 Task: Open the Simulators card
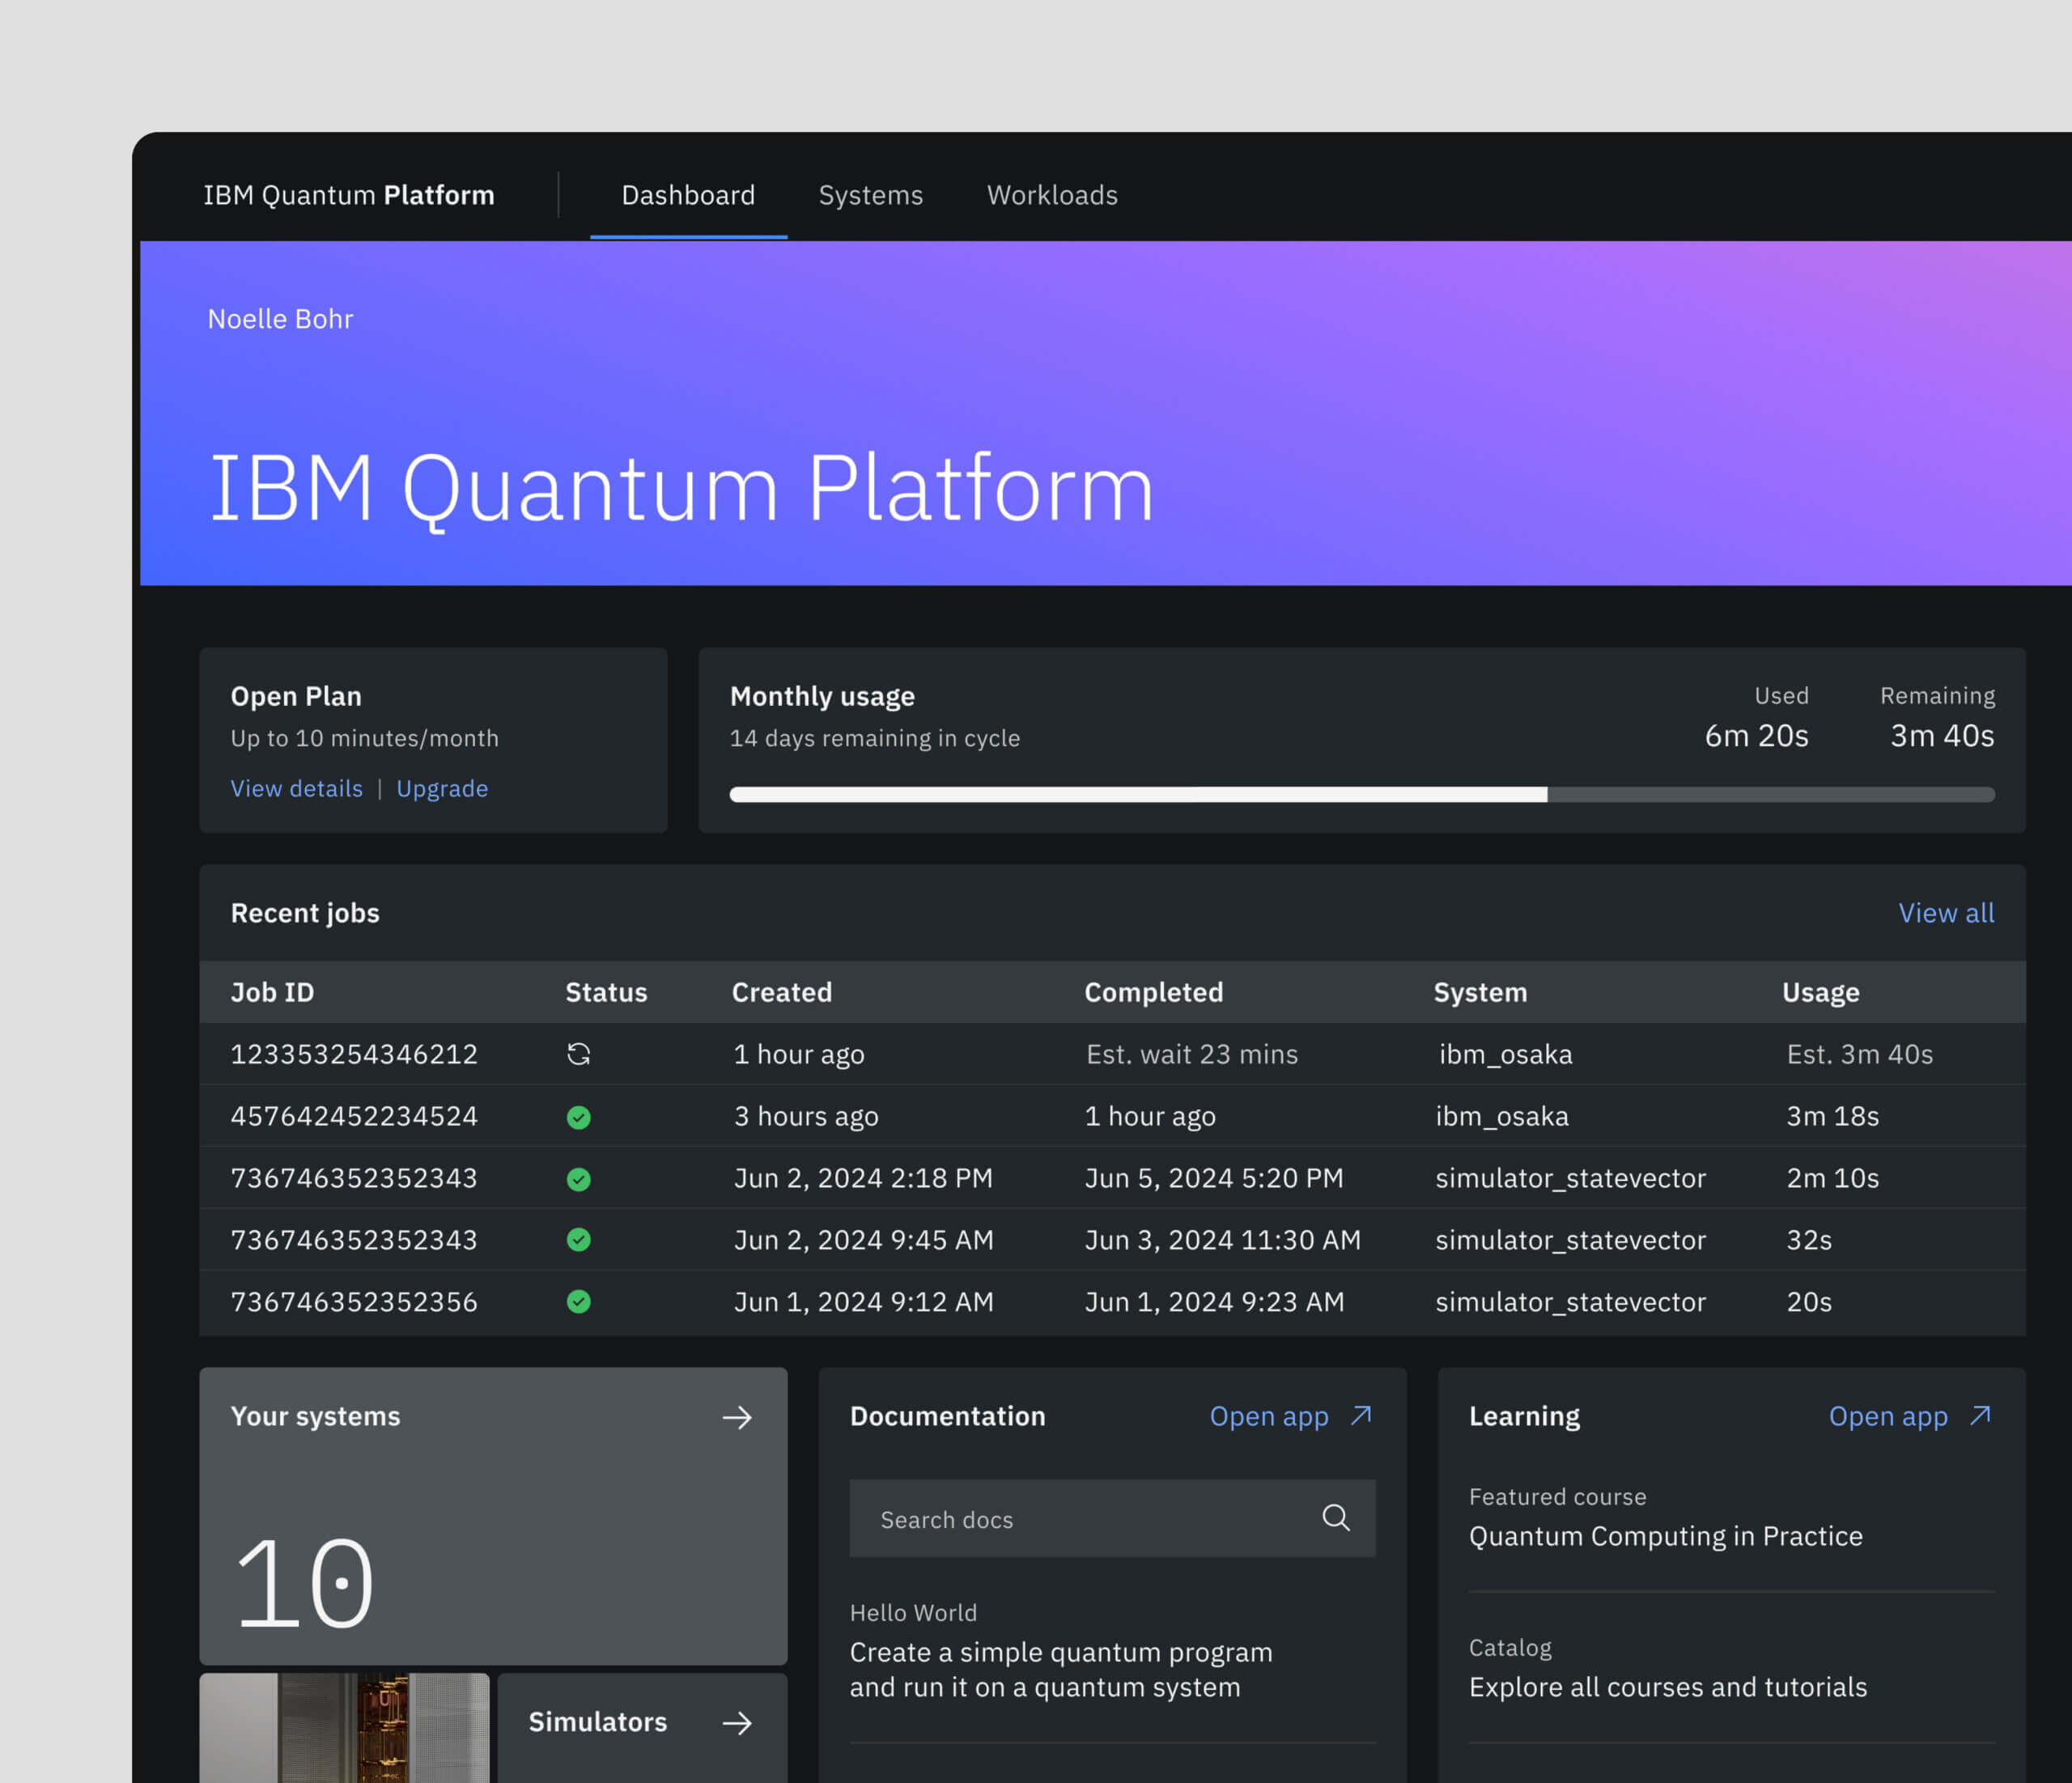pyautogui.click(x=642, y=1728)
